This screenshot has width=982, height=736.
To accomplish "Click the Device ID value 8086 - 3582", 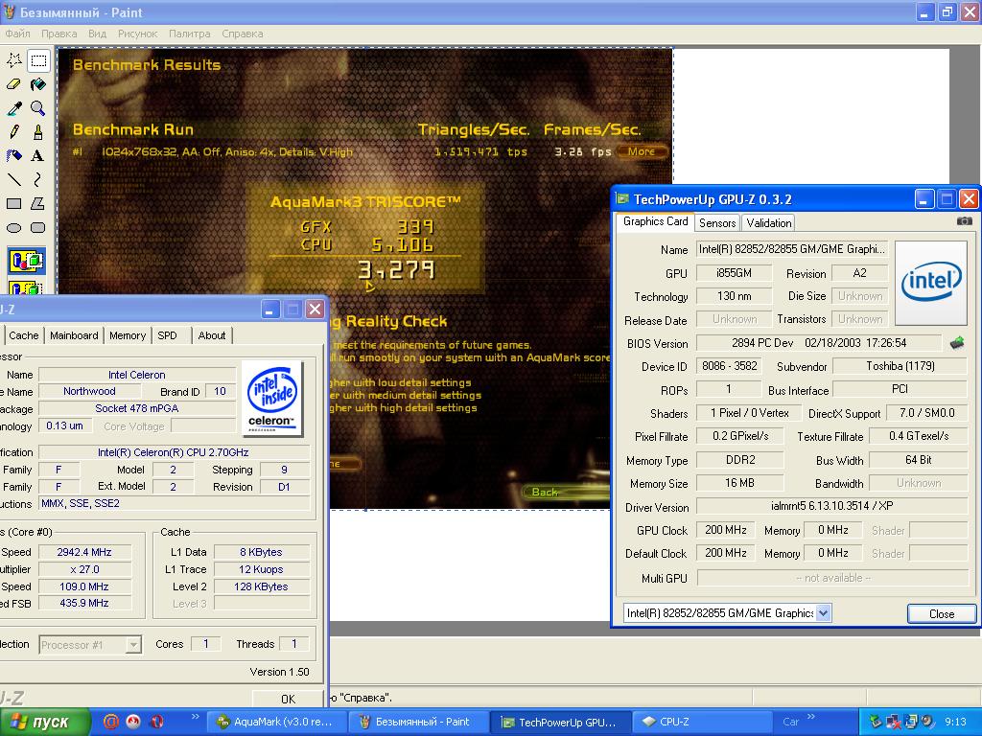I will 729,366.
